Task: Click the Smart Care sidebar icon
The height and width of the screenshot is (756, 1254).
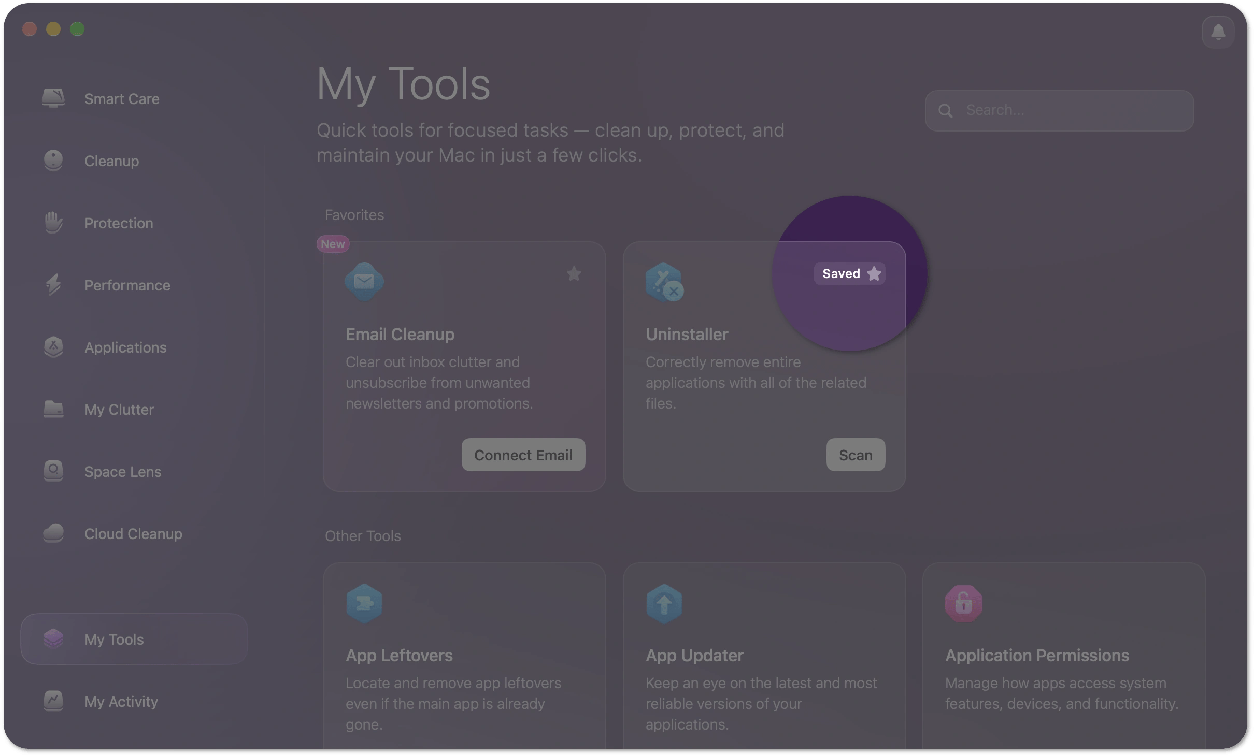Action: [53, 98]
